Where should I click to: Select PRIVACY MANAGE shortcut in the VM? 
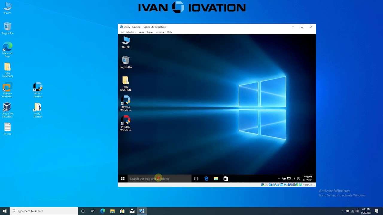126,104
